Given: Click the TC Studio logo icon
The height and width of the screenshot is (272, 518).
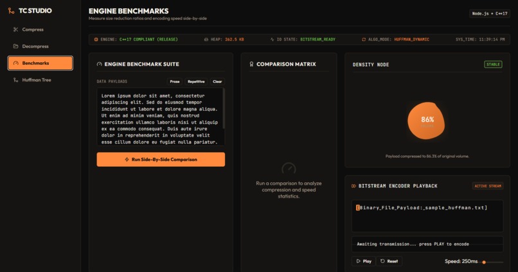Looking at the screenshot, I should click(11, 10).
